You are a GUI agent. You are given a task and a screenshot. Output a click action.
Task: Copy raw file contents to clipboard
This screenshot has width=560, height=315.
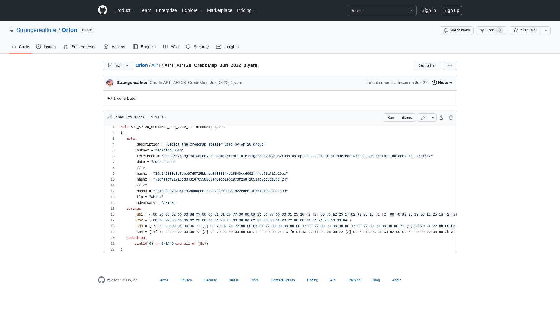pos(442,117)
